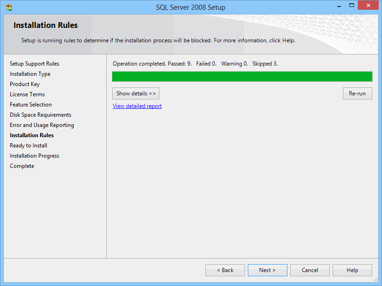Screen dimensions: 382x286
Task: Minimize the SQL Server 2008 Setup window
Action: (339, 6)
